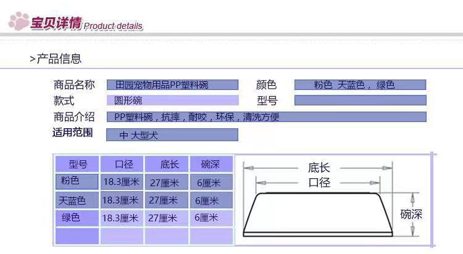Select the 商品名称 field with 田园宠物用品PP塑料碗
This screenshot has width=463, height=254.
point(172,84)
